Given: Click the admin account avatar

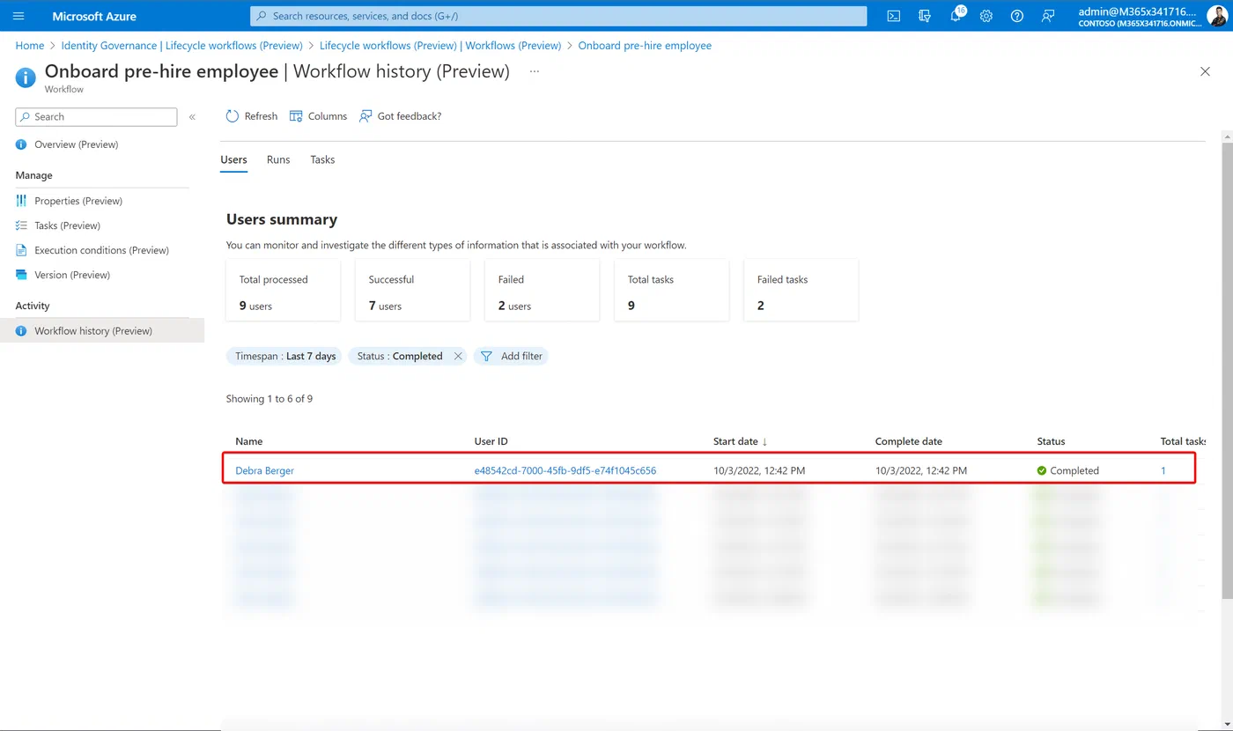Looking at the screenshot, I should tap(1216, 16).
